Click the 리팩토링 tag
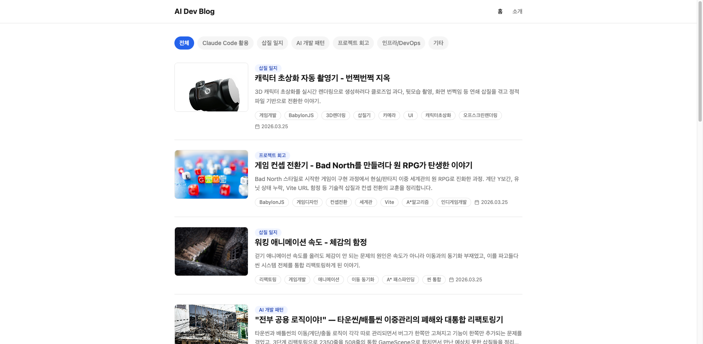This screenshot has width=703, height=344. click(268, 280)
